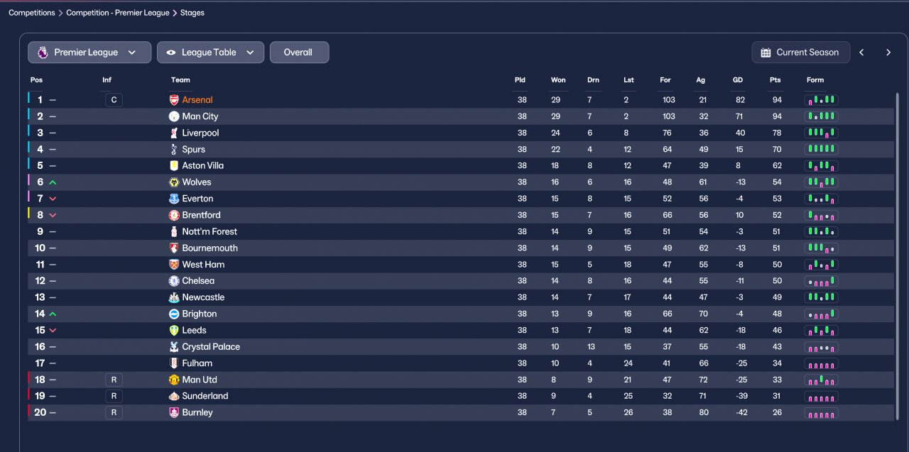Open the Premier League competition dropdown
Image resolution: width=909 pixels, height=452 pixels.
(89, 53)
